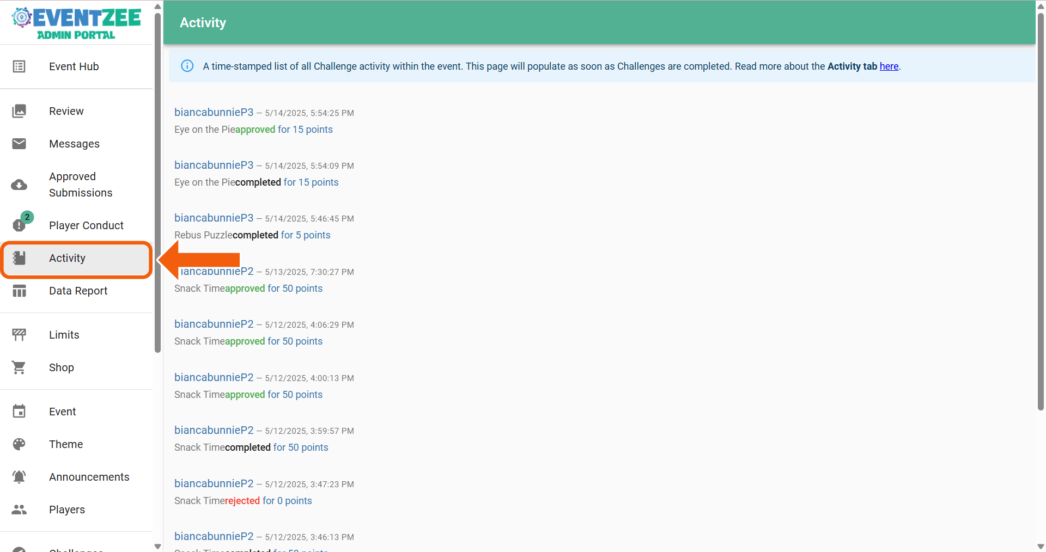Open biancabunnieP2 from the 4:06:29 PM entry
Image resolution: width=1046 pixels, height=552 pixels.
(214, 324)
